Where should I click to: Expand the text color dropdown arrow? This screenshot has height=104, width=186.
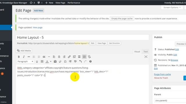(51, 62)
